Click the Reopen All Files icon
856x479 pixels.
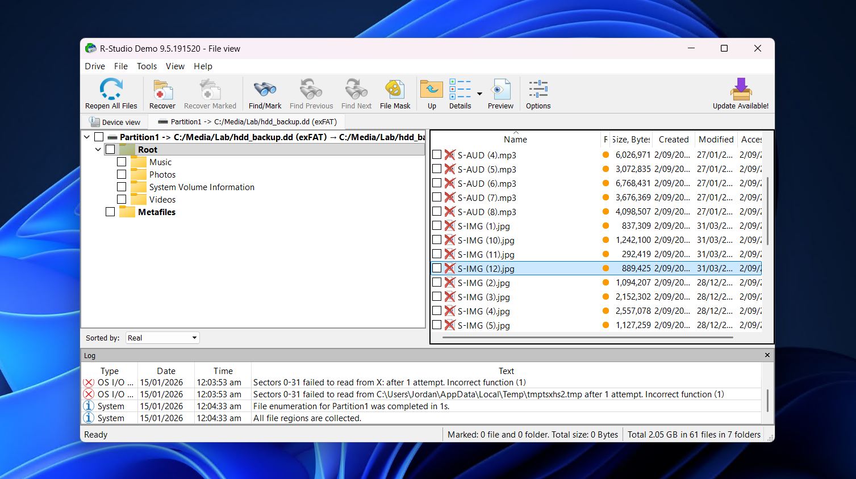pos(110,90)
